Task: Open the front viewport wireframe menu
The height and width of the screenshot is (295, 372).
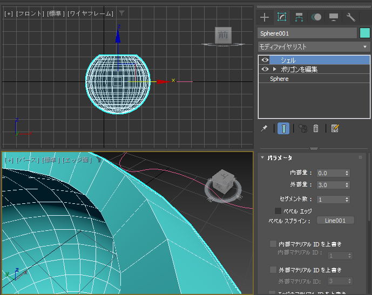Action: point(90,13)
